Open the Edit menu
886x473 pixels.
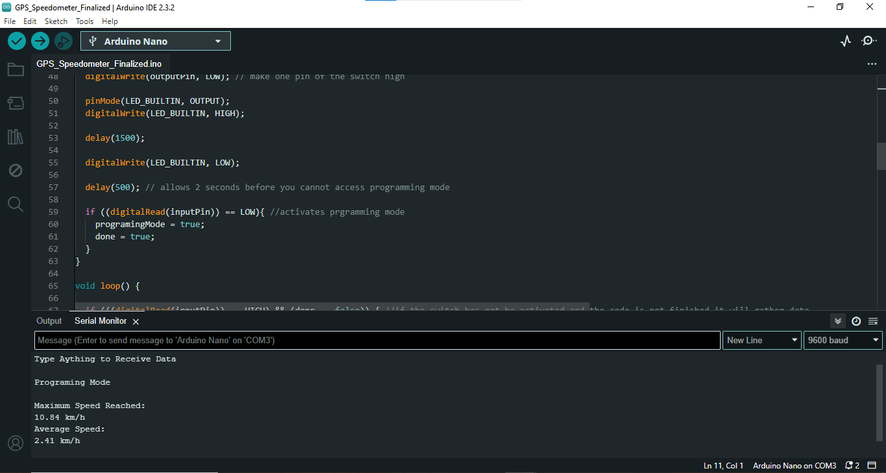[30, 21]
